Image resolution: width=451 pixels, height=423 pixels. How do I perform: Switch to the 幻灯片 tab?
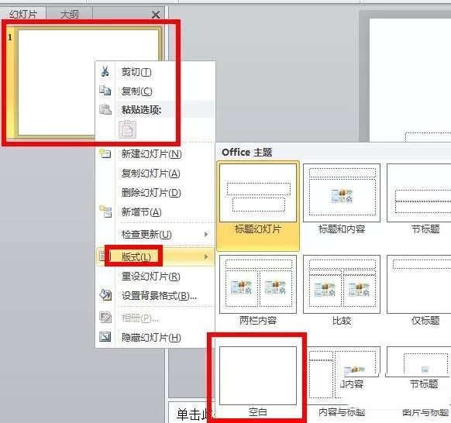click(23, 14)
